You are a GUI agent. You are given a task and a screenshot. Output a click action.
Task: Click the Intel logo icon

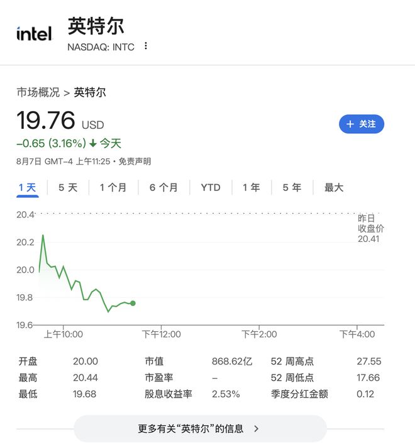tap(34, 34)
